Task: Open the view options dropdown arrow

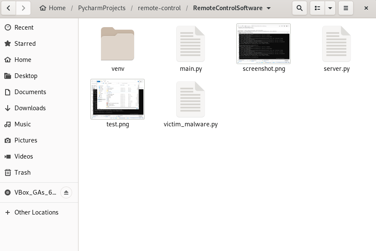Action: [330, 8]
